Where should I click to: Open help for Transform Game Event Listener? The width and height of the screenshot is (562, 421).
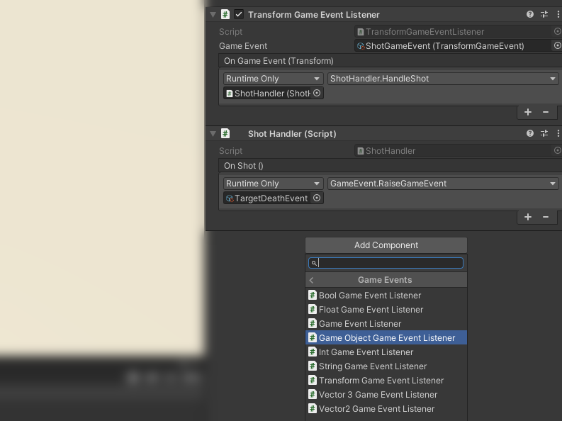coord(529,14)
